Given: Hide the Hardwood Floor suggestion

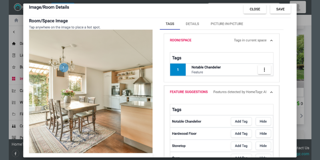Looking at the screenshot, I should tap(263, 134).
